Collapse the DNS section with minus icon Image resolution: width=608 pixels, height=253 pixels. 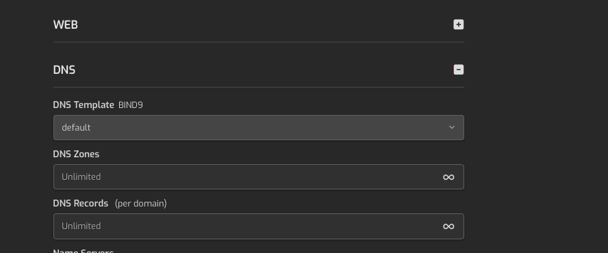tap(458, 70)
